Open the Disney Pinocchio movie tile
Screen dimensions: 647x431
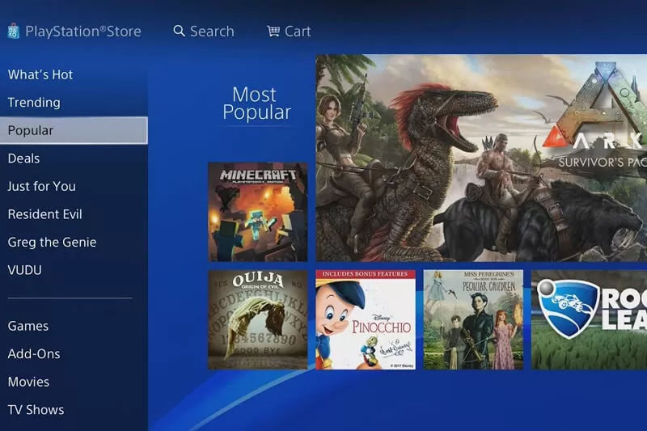pyautogui.click(x=366, y=319)
